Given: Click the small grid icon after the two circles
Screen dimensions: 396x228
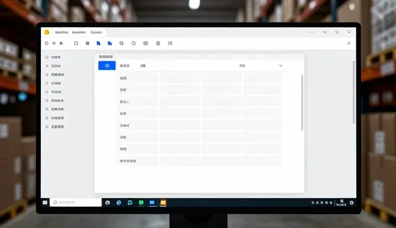Looking at the screenshot, I should click(61, 43).
